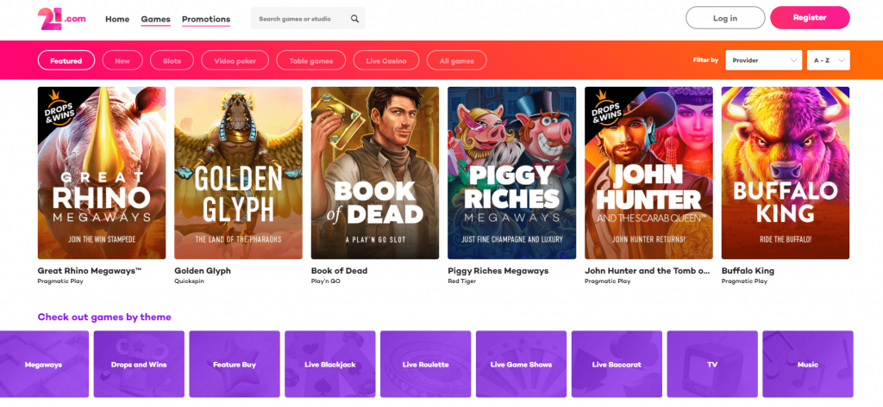Image resolution: width=883 pixels, height=407 pixels.
Task: Open the Games menu item
Action: 155,19
